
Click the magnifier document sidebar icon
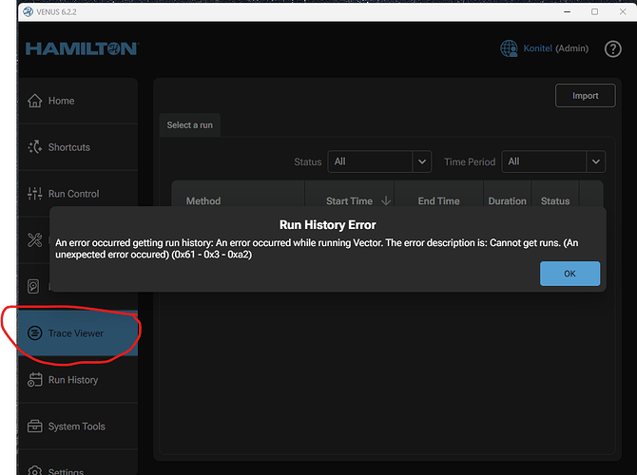click(33, 286)
